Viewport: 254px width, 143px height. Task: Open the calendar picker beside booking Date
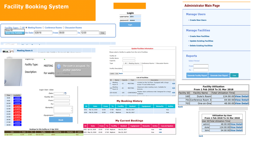[65, 93]
